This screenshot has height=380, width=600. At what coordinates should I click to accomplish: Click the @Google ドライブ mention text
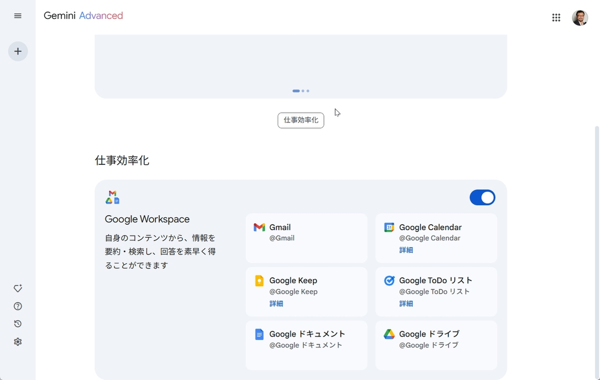[428, 345]
